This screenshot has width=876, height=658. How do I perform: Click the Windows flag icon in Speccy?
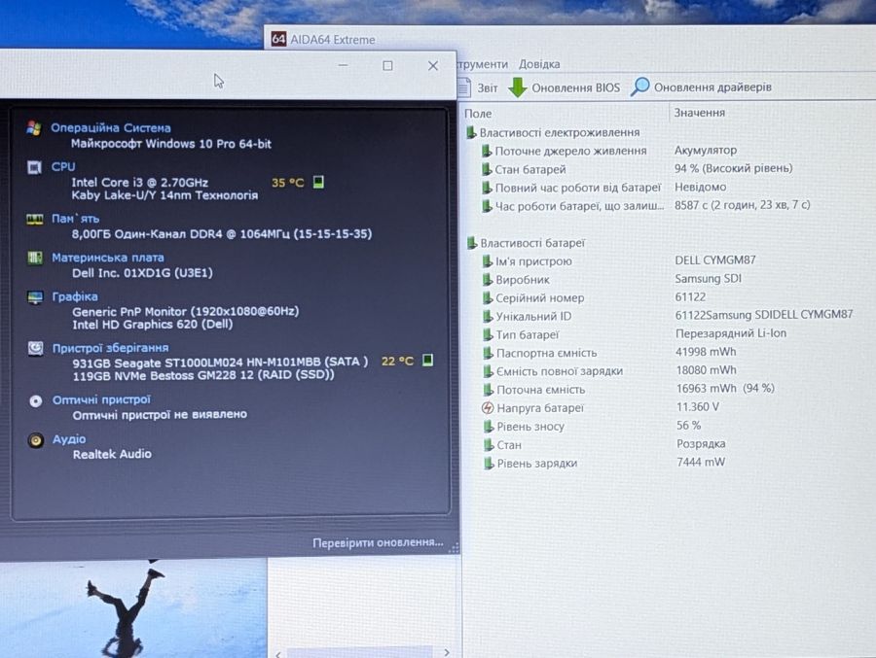[33, 127]
